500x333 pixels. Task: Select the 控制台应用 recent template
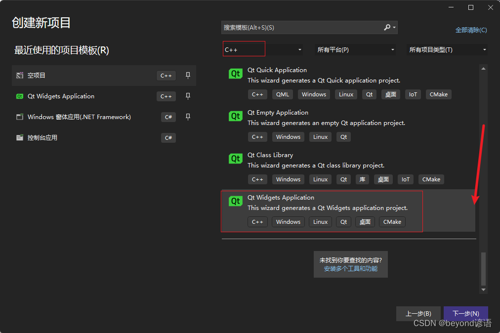click(x=104, y=138)
